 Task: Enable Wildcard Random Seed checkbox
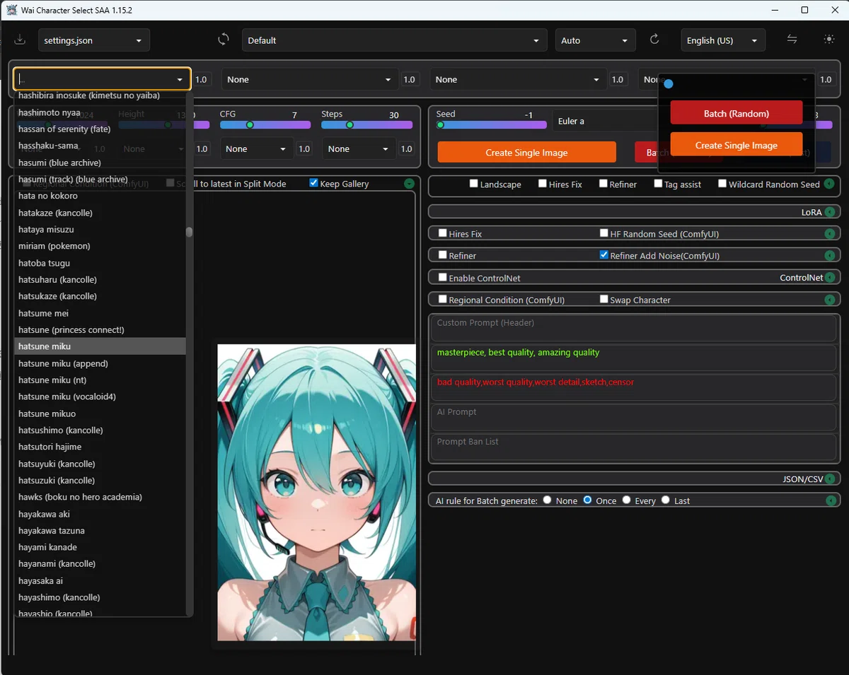coord(722,183)
